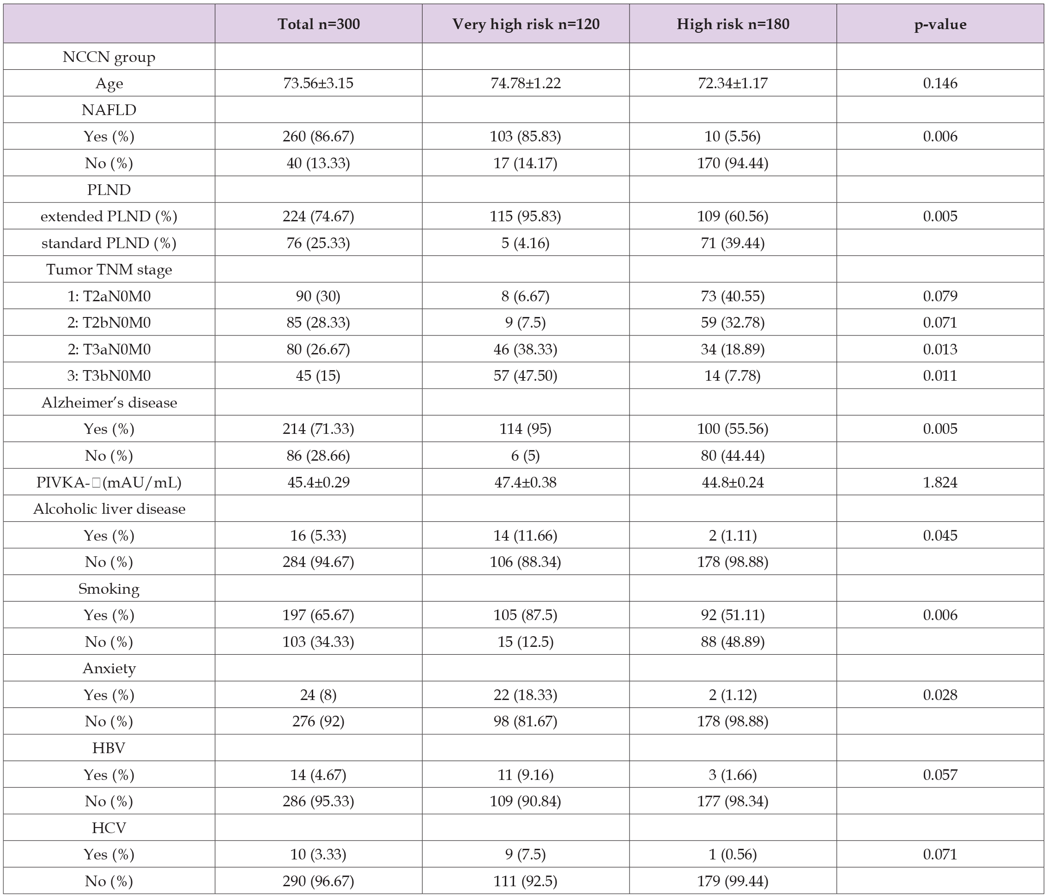Click the cell '260 (86.67)'

pos(319,137)
